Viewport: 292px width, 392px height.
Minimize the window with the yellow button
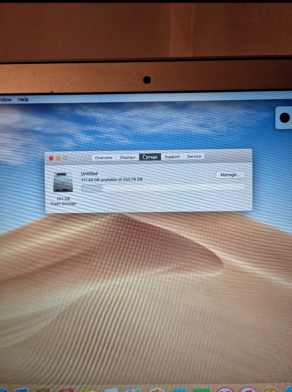[x=58, y=158]
